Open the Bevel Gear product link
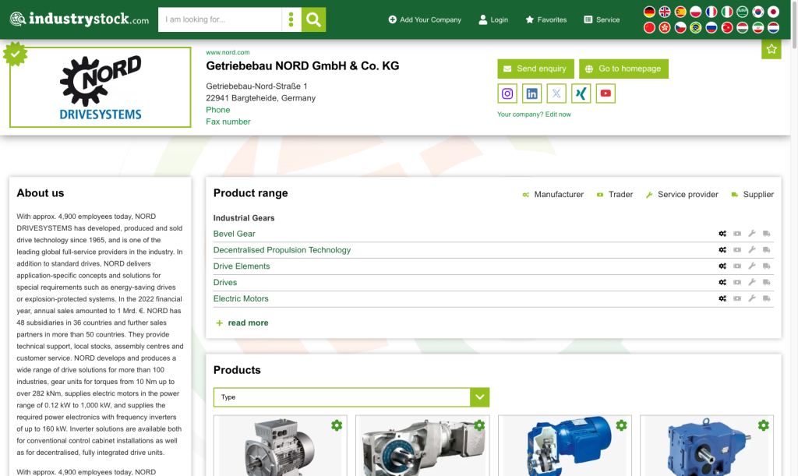The image size is (798, 476). (x=235, y=234)
